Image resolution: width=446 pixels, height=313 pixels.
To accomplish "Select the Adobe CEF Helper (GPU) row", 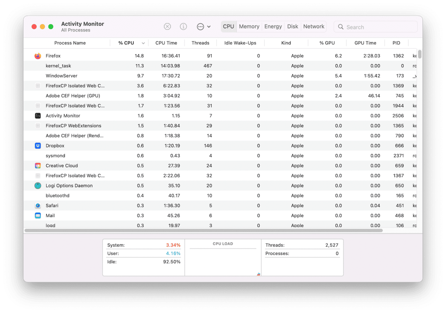I will coord(220,96).
